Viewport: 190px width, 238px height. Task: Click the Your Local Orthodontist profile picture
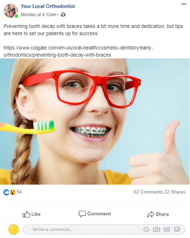pyautogui.click(x=11, y=11)
